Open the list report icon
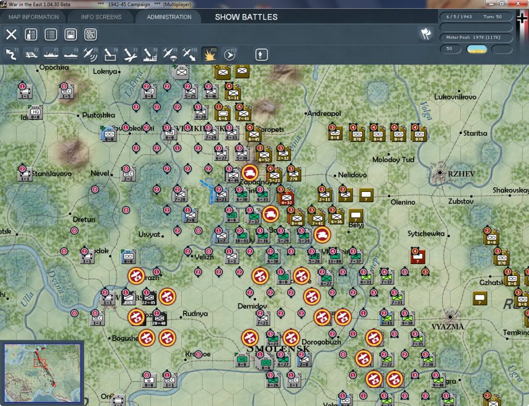Viewport: 529px width, 406px height. [51, 35]
